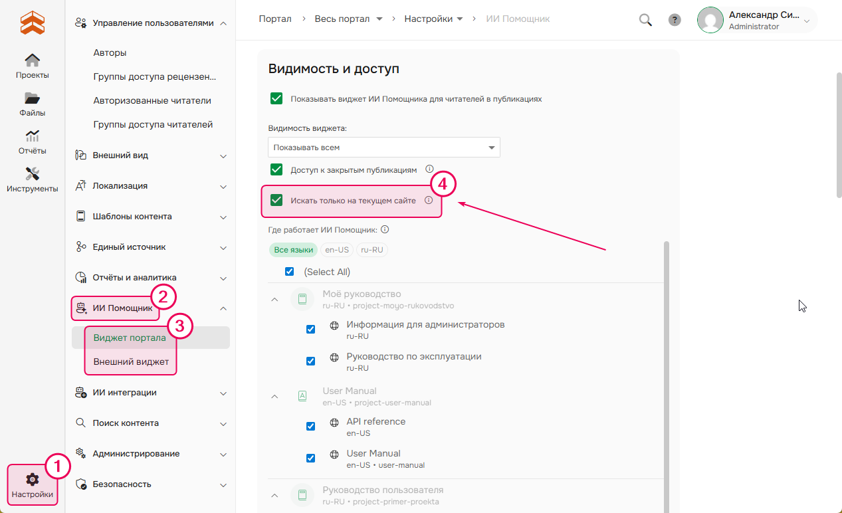
Task: Click the ИИ Помощник sidebar icon
Action: click(81, 308)
